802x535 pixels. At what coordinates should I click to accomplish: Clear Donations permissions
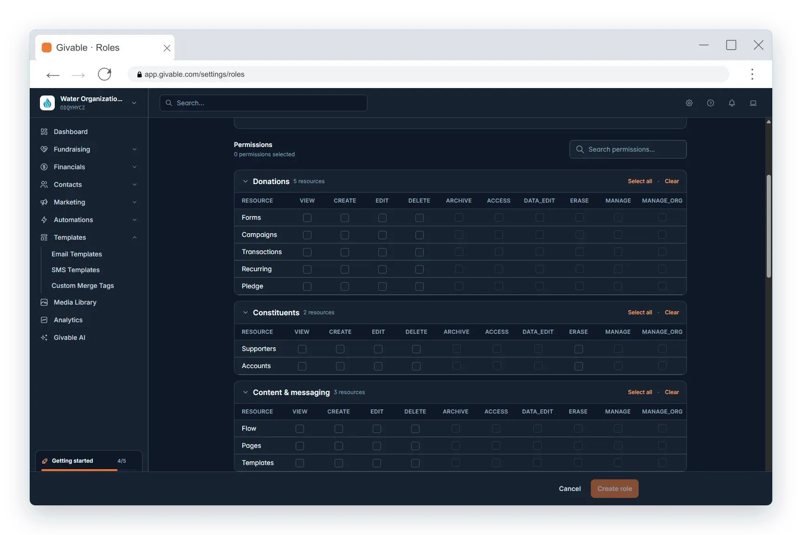[672, 181]
